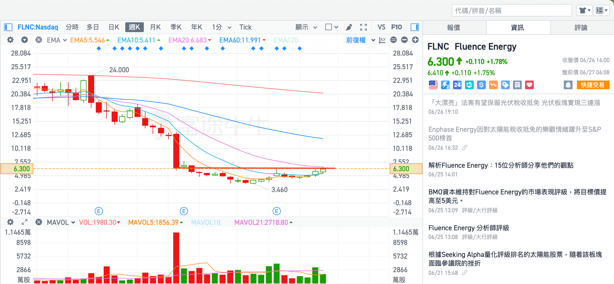Click the 代碼/拼音/名稱 search field
The image size is (614, 284).
512,11
